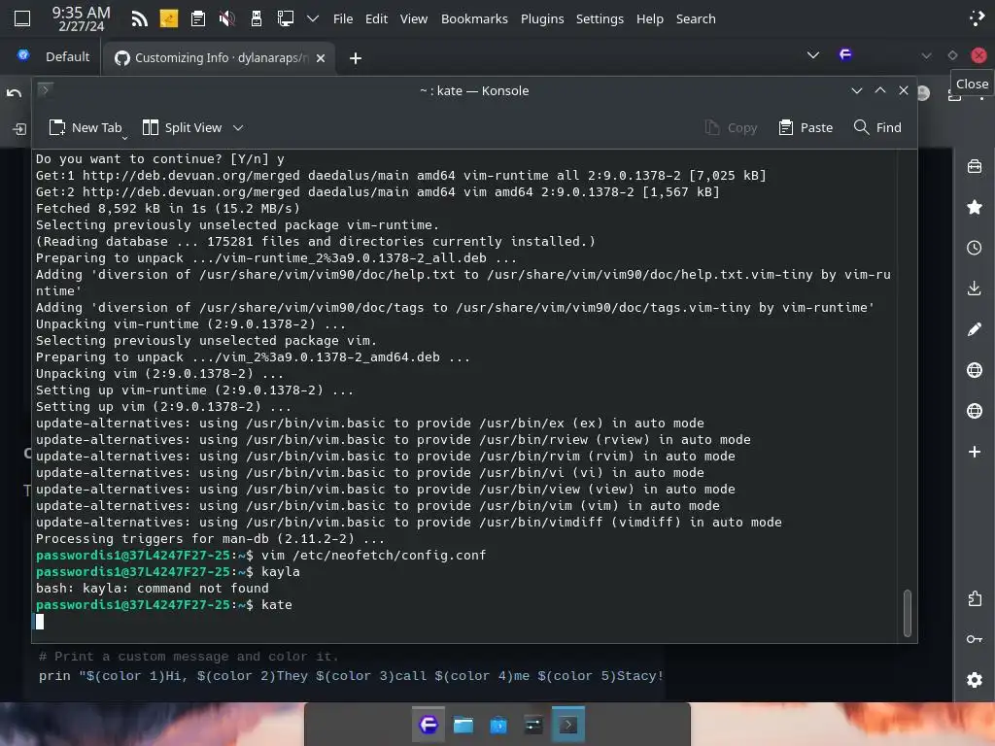Open the Help menu
The image size is (995, 746).
point(650,19)
